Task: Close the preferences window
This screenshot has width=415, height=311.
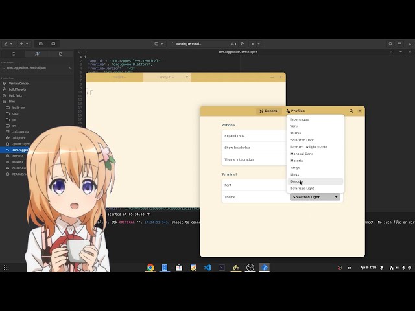Action: (360, 111)
